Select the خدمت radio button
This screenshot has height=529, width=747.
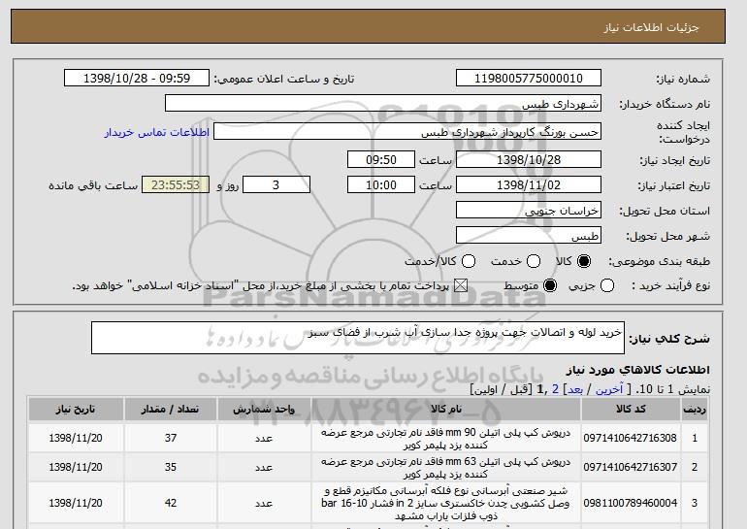click(534, 261)
